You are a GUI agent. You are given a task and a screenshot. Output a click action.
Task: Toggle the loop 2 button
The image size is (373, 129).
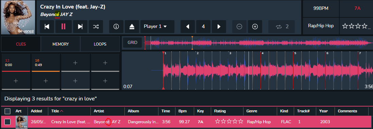coord(282,27)
